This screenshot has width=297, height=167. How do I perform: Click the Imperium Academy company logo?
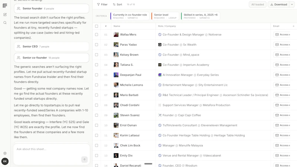pos(160,65)
